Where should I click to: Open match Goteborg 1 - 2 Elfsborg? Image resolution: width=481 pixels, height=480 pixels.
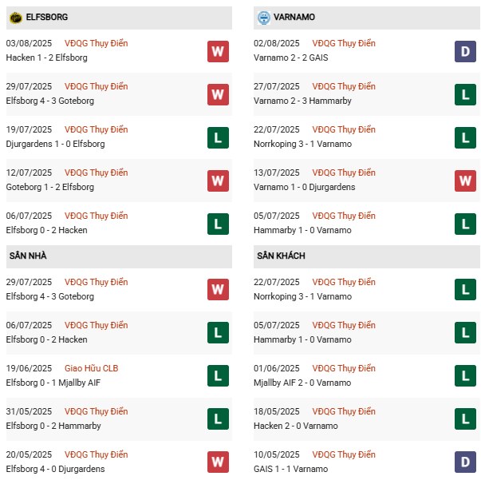point(49,187)
